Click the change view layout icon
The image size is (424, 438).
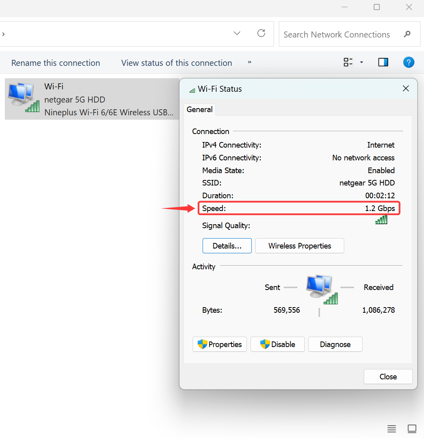point(348,62)
